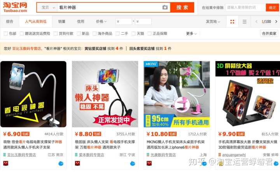Screen dimensions: 280x173
Task: Sort results by 销量
Action: [62, 22]
